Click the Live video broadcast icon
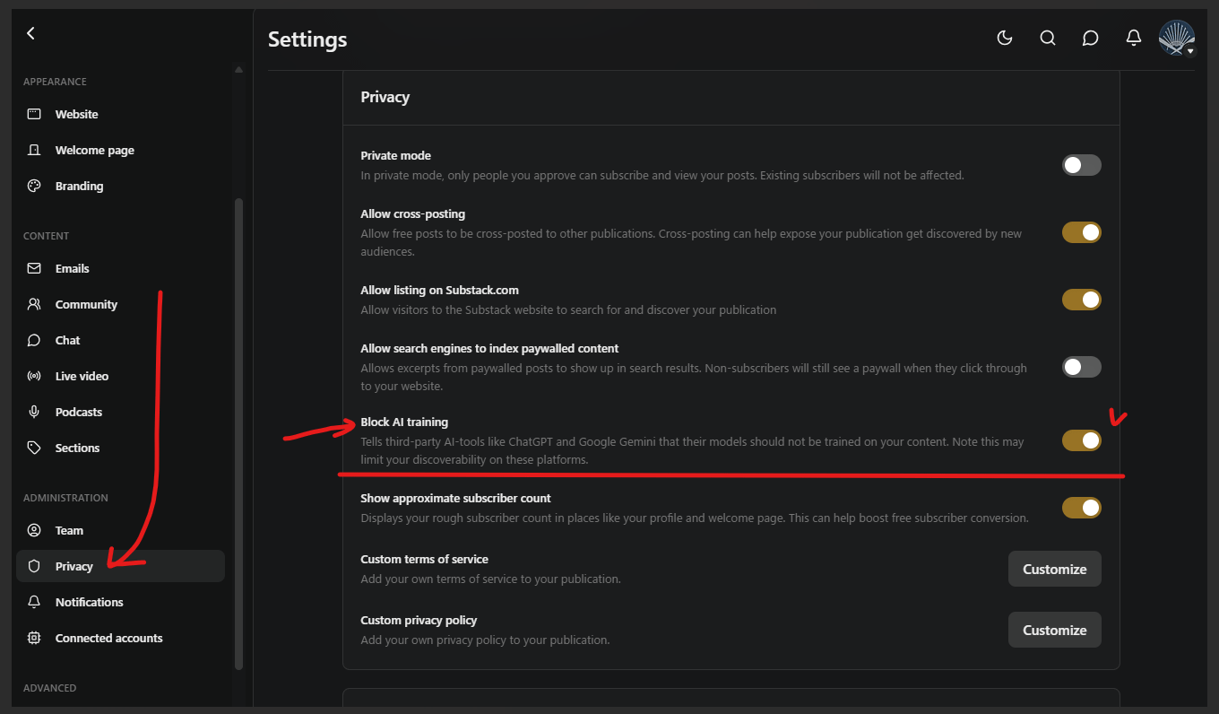 (34, 376)
